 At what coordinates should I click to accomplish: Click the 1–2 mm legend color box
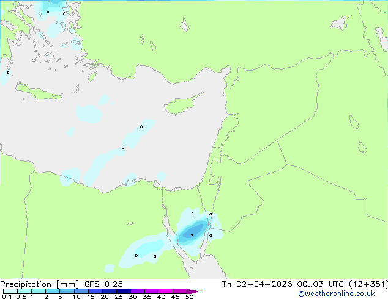coord(39,291)
